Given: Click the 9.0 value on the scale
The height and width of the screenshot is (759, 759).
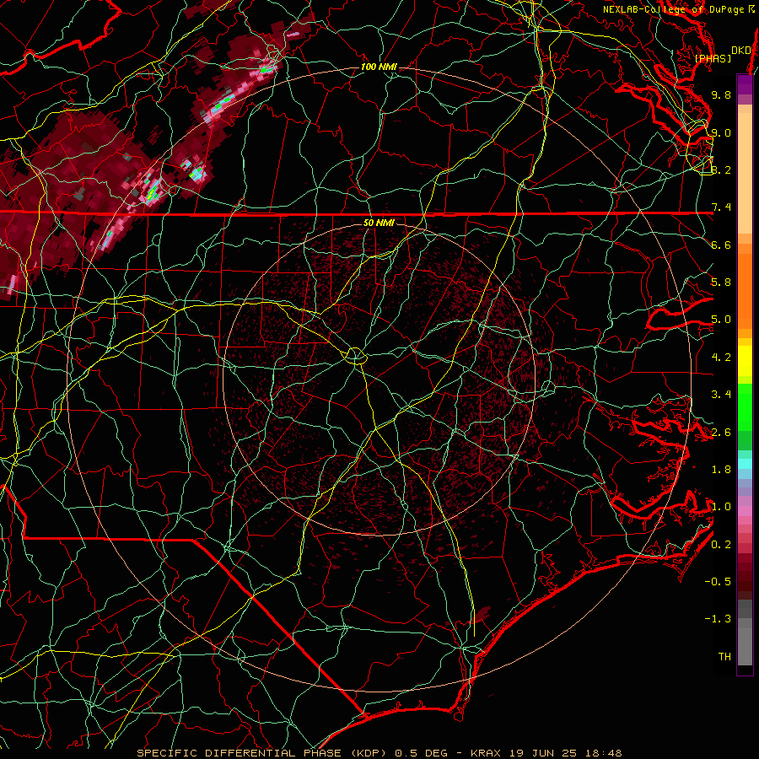Looking at the screenshot, I should click(x=721, y=132).
